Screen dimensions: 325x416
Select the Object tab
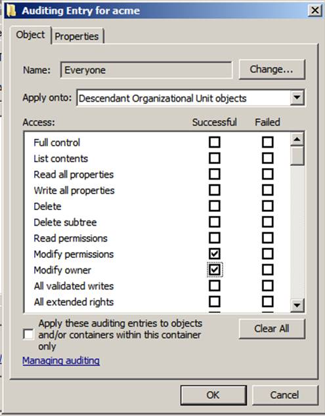pyautogui.click(x=31, y=35)
